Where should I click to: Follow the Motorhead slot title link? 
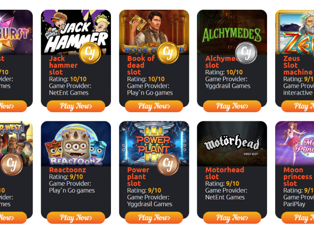225,173
